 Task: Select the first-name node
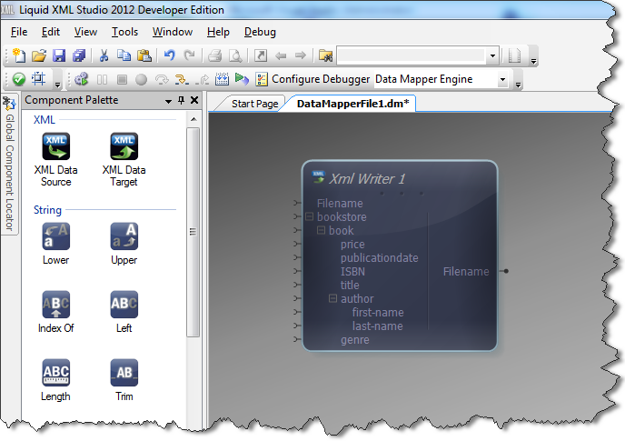[378, 313]
